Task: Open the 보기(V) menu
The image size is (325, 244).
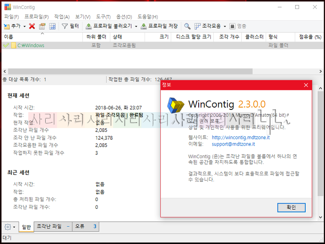Action: (x=83, y=17)
